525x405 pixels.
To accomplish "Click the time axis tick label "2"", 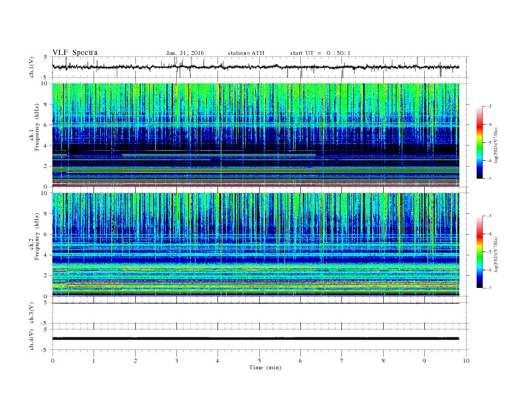I will coord(135,361).
